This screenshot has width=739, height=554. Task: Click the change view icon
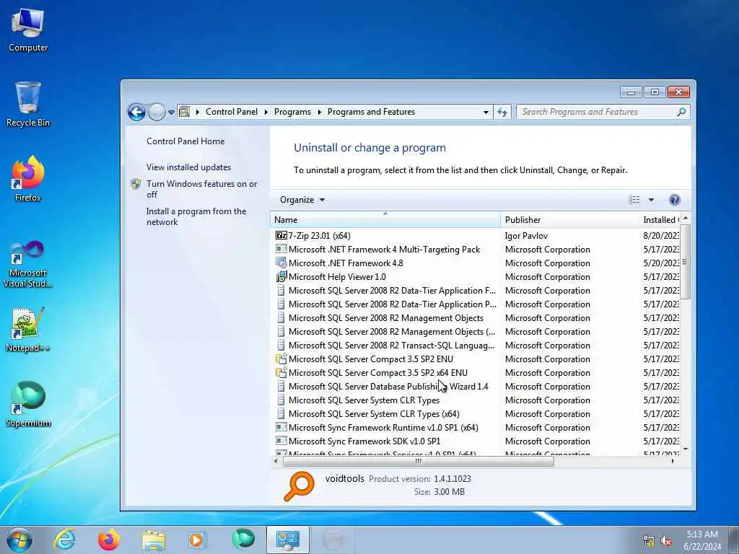point(634,200)
